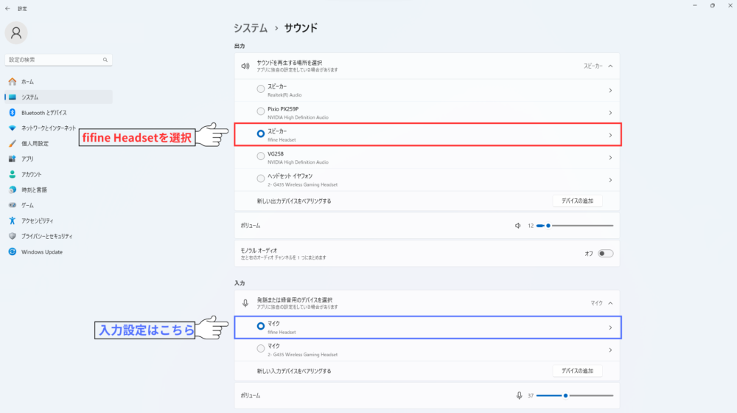Adjust the output volume slider
The width and height of the screenshot is (737, 413).
tap(575, 226)
